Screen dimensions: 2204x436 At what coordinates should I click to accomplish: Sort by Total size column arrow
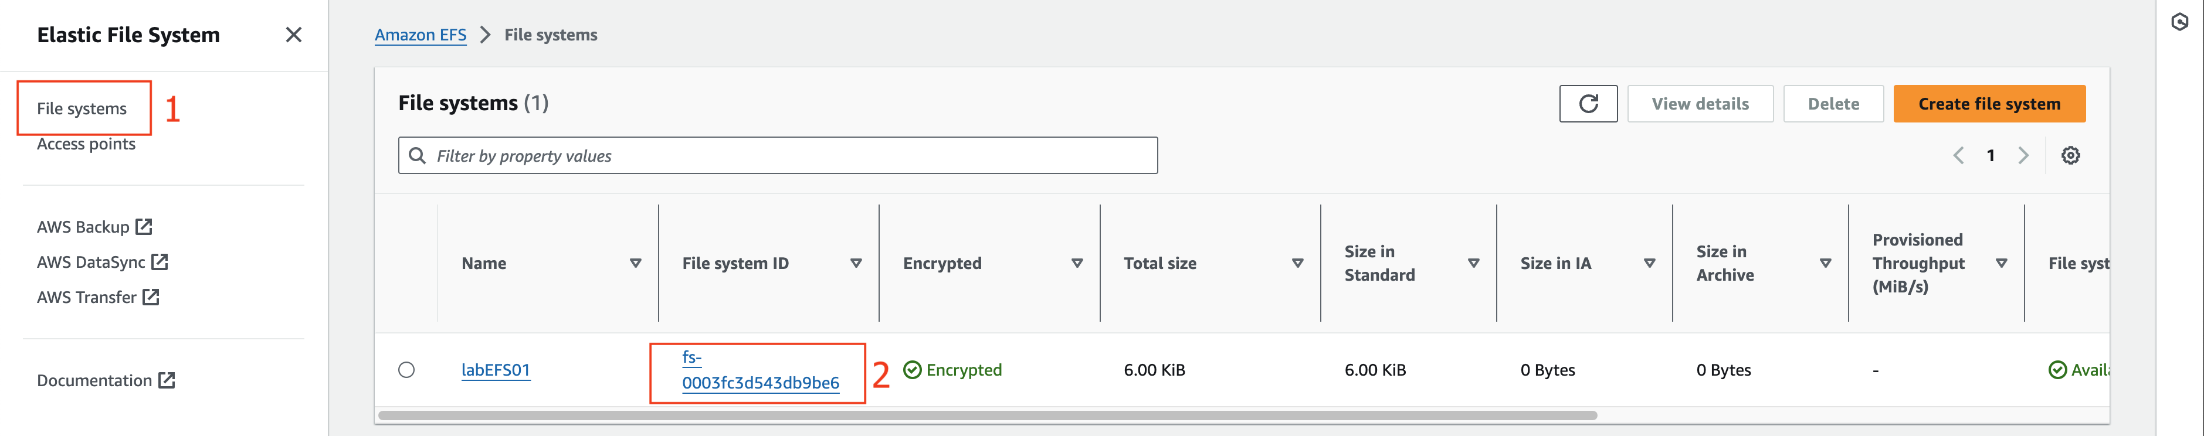(1297, 263)
